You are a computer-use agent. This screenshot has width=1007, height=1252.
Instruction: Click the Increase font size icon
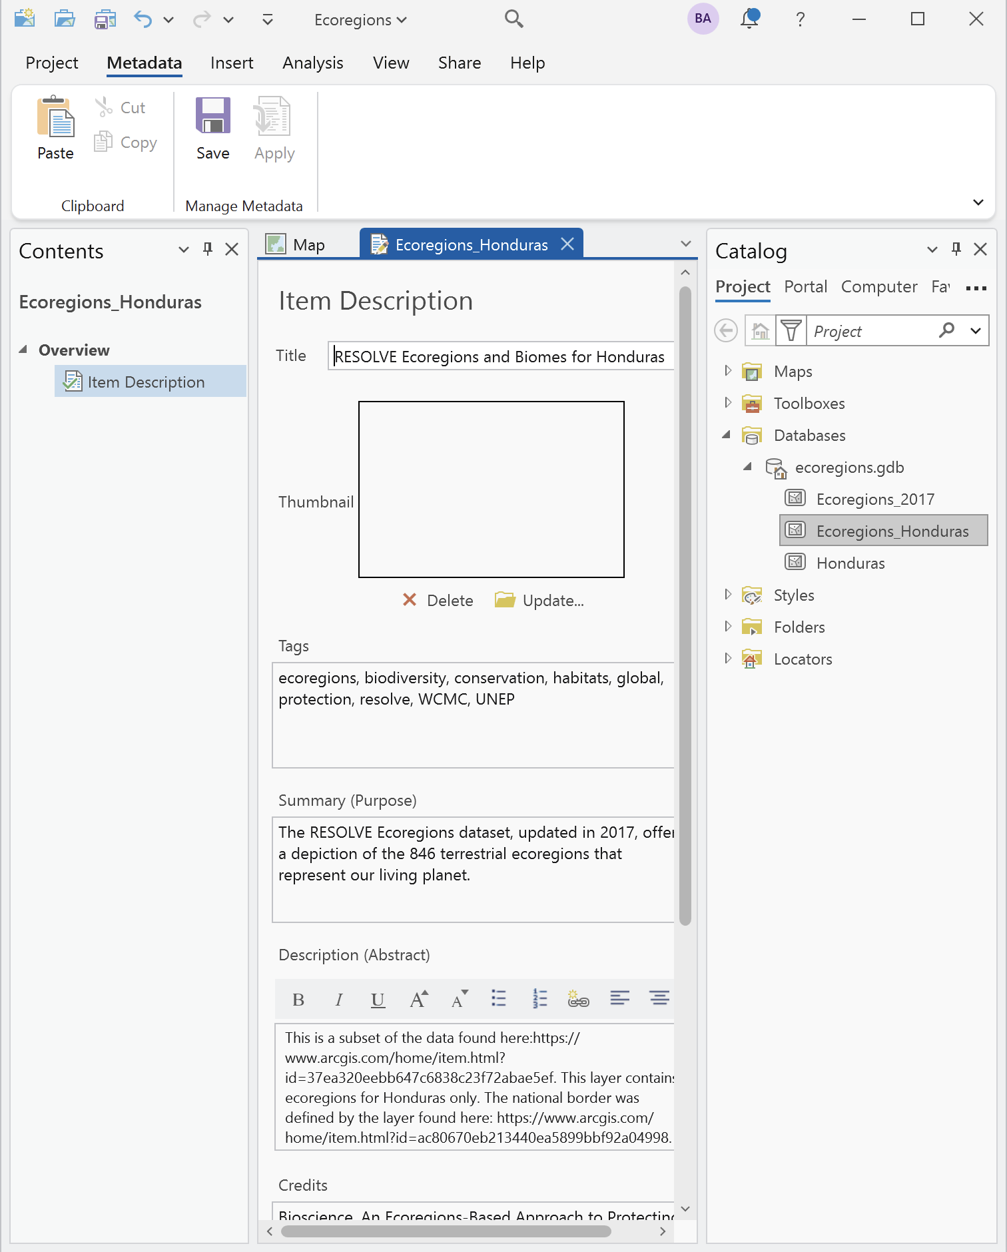(x=418, y=999)
